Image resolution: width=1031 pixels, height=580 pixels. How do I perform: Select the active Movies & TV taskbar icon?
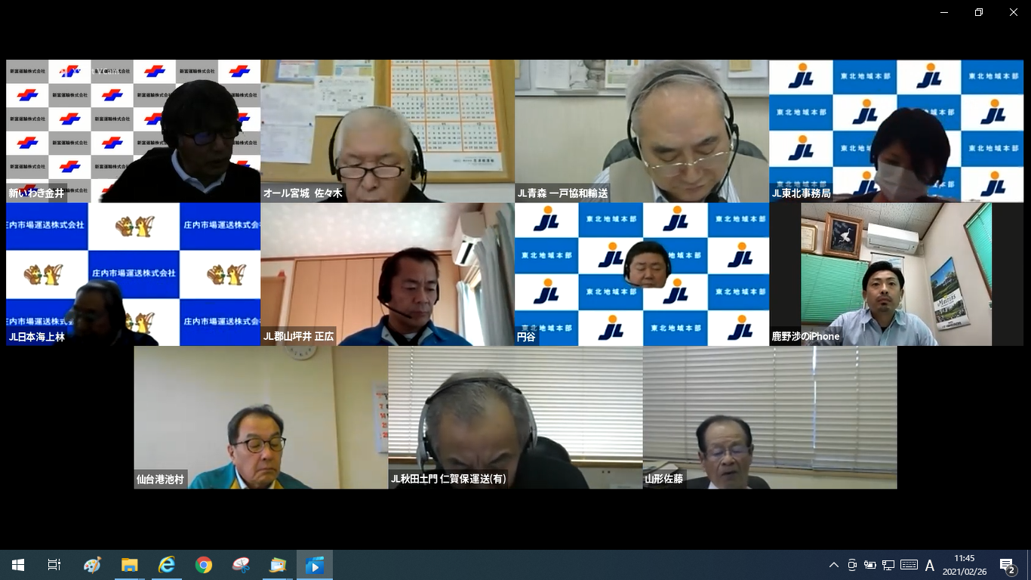[315, 565]
